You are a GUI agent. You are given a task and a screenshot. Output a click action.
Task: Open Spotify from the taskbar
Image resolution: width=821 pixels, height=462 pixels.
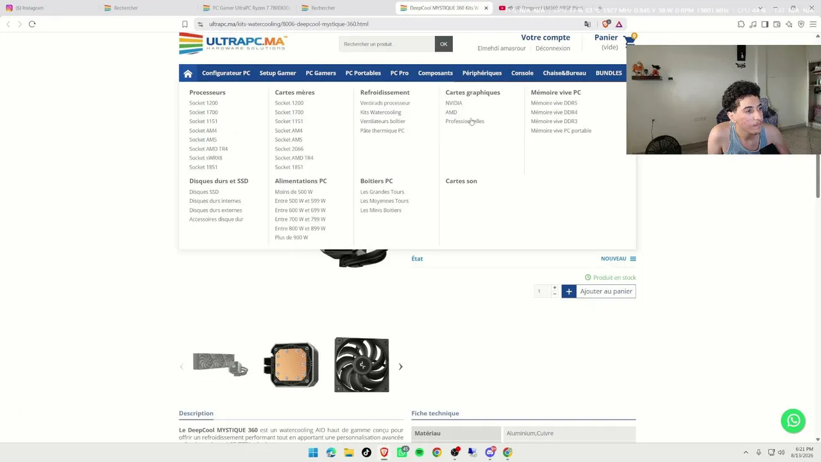pyautogui.click(x=419, y=452)
